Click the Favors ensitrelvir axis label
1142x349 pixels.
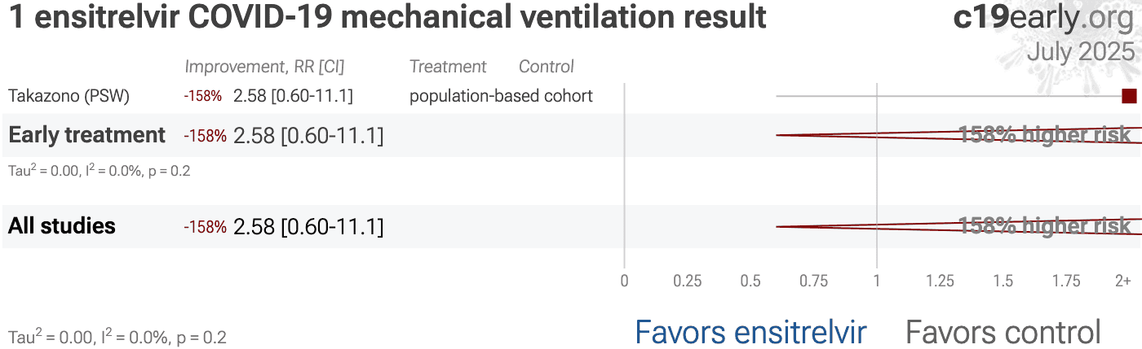[x=750, y=332]
